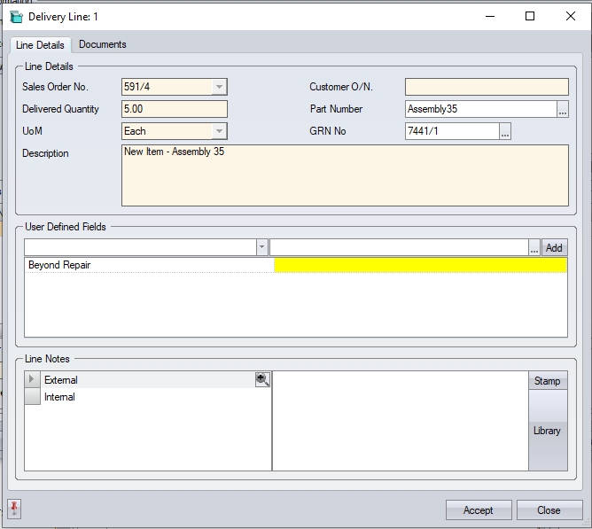Open GRN No lookup ellipsis button
The width and height of the screenshot is (592, 529).
(505, 132)
